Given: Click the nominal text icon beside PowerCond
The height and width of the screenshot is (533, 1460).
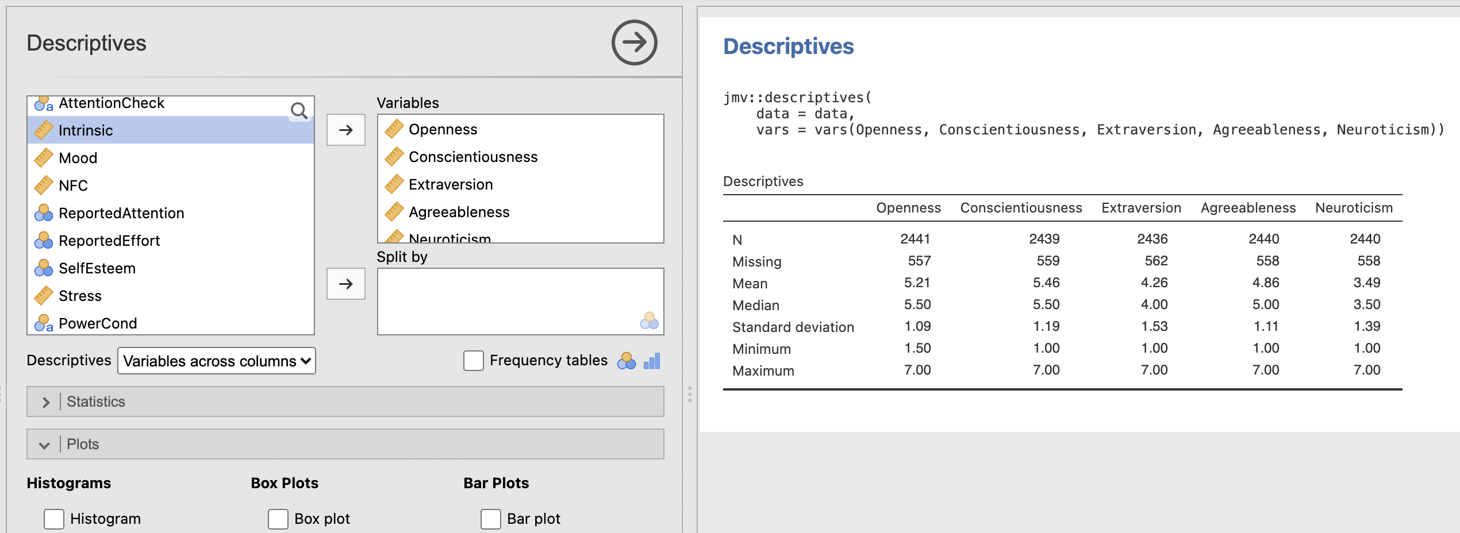Looking at the screenshot, I should [x=44, y=323].
